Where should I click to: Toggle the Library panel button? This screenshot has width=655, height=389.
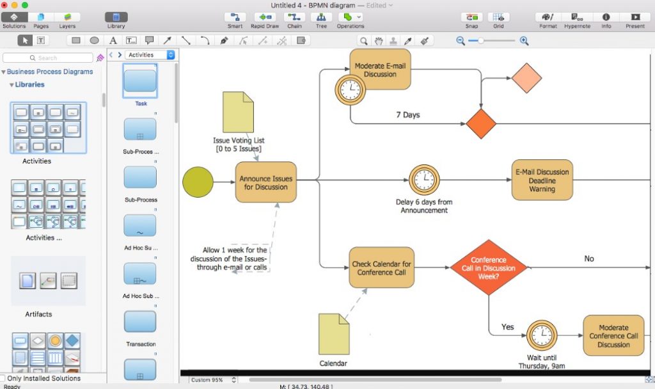(116, 17)
